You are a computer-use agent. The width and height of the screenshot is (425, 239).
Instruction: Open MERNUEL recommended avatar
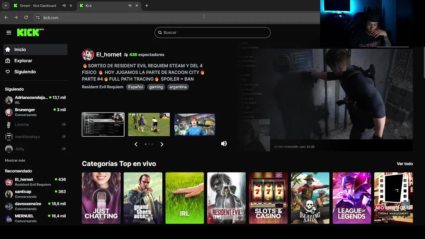(x=9, y=218)
